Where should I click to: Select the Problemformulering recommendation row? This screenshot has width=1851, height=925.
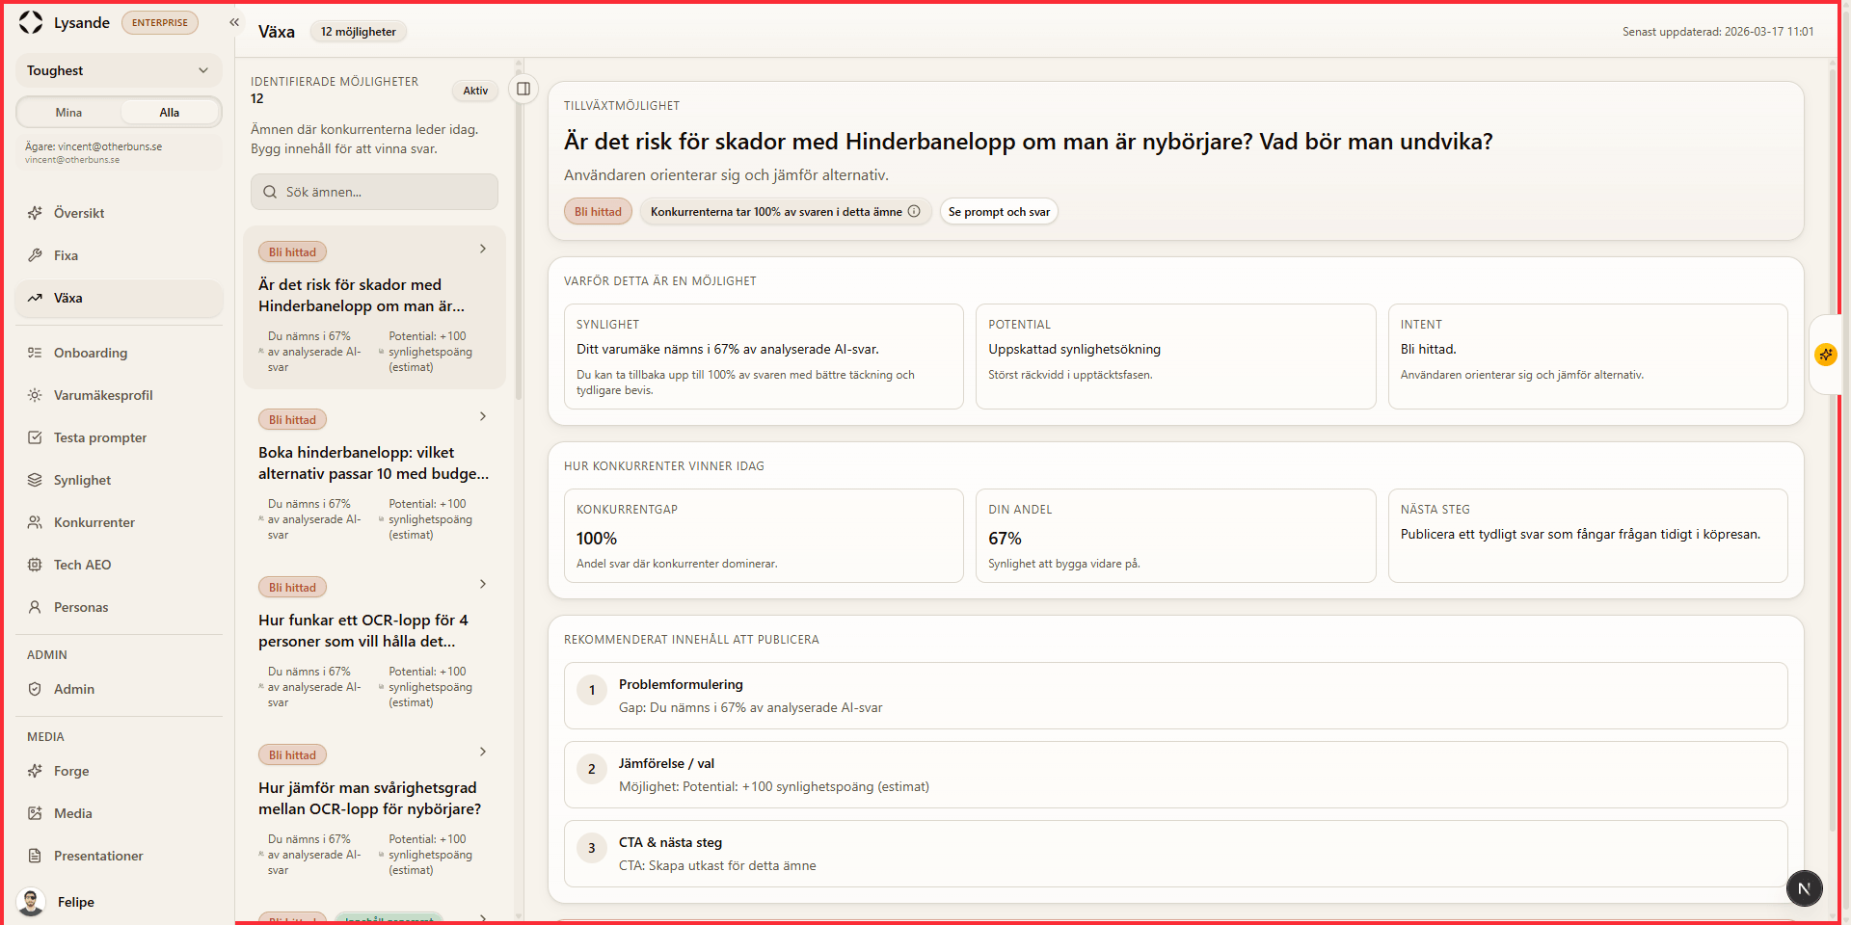pyautogui.click(x=1175, y=696)
